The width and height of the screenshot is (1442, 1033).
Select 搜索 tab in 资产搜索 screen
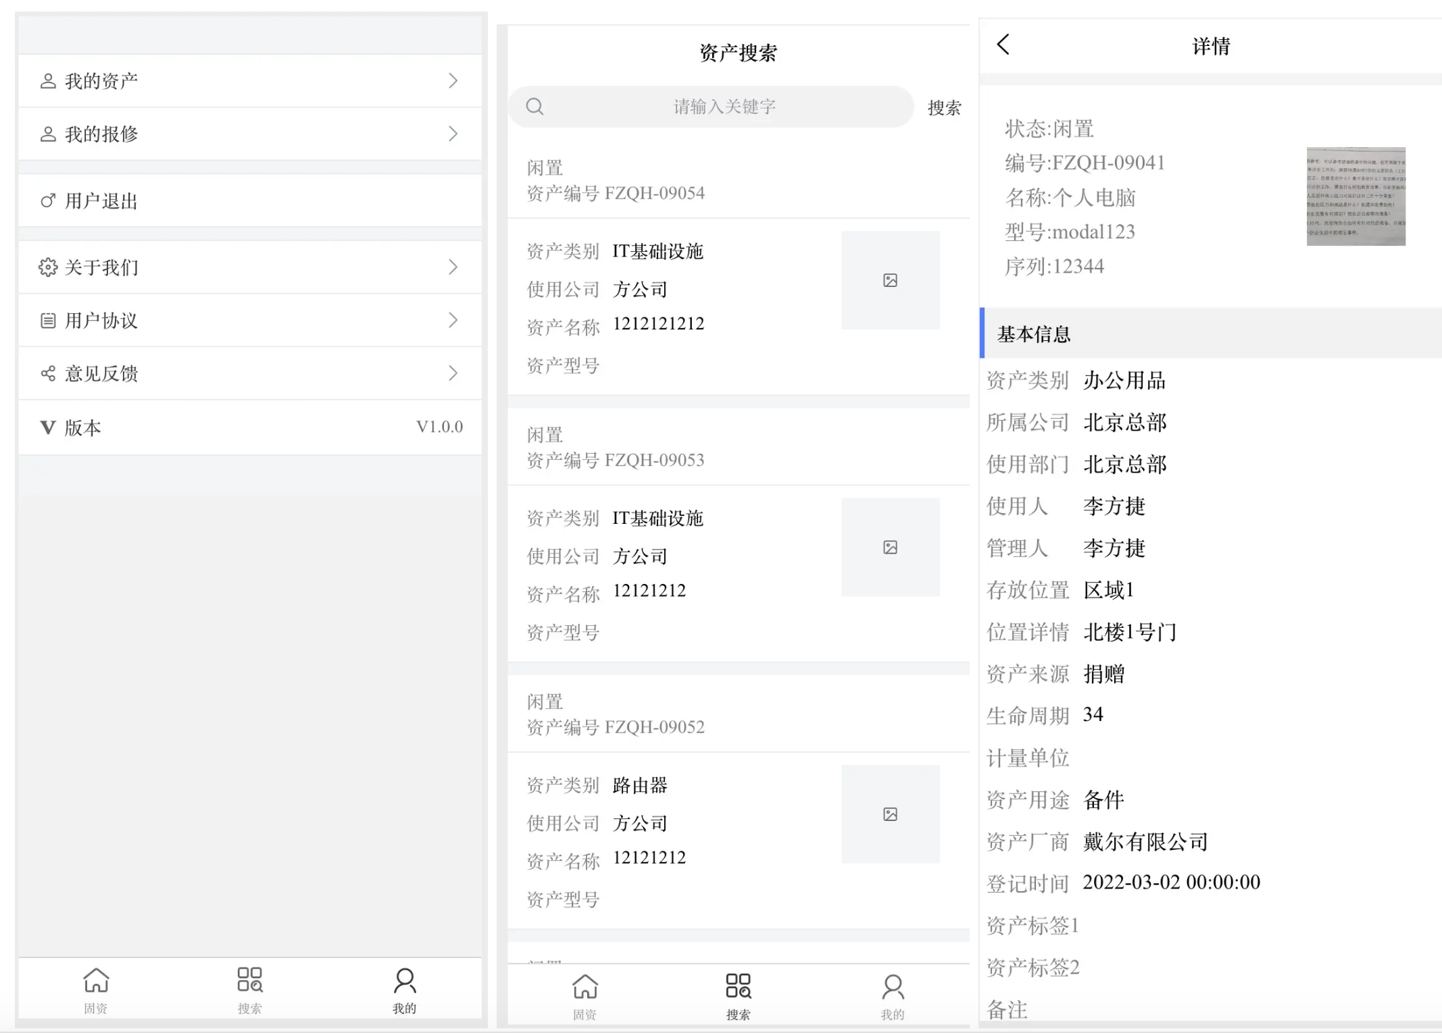(739, 996)
